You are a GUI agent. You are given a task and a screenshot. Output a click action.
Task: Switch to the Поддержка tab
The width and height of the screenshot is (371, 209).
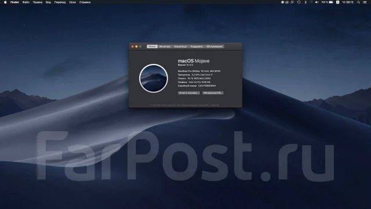pos(197,46)
